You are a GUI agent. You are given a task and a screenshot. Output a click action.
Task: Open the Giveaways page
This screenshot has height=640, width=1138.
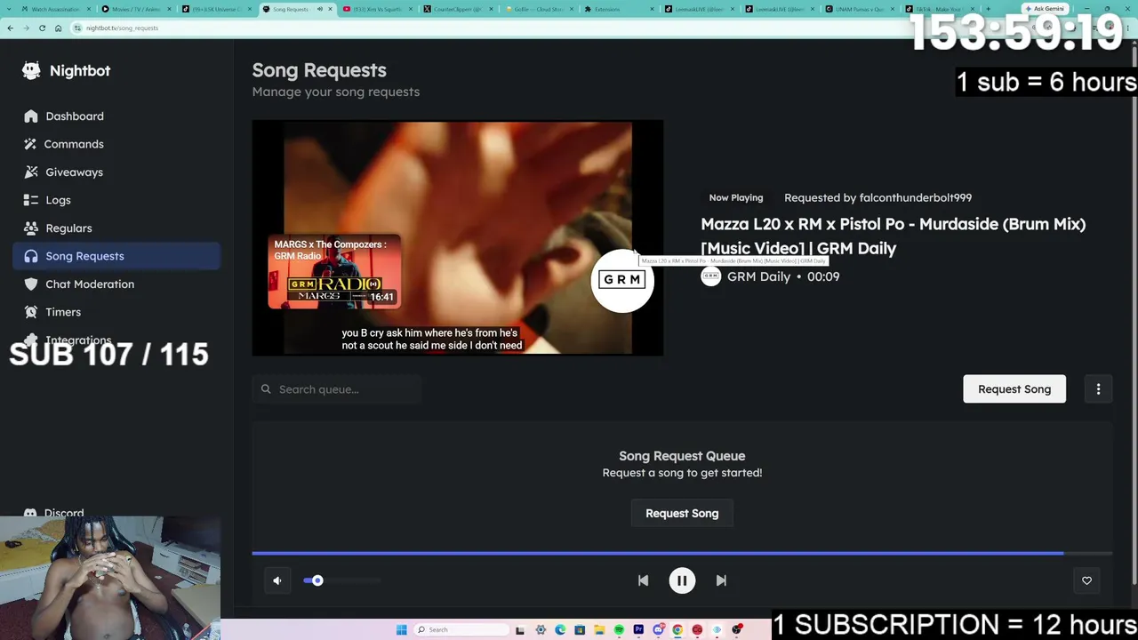(116, 172)
